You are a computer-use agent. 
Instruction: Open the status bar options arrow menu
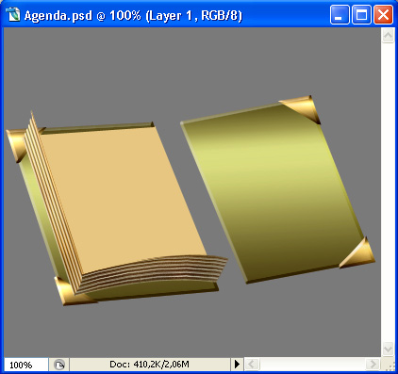[x=237, y=365]
